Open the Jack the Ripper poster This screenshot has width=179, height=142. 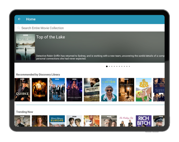tap(126, 90)
